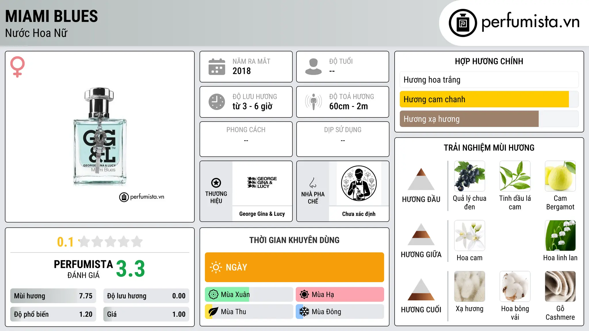This screenshot has height=331, width=589.
Task: Click the Hoa cam label
Action: point(470,258)
